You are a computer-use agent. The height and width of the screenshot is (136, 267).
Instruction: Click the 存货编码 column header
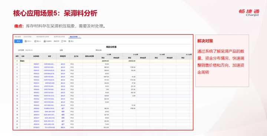coord(36,56)
